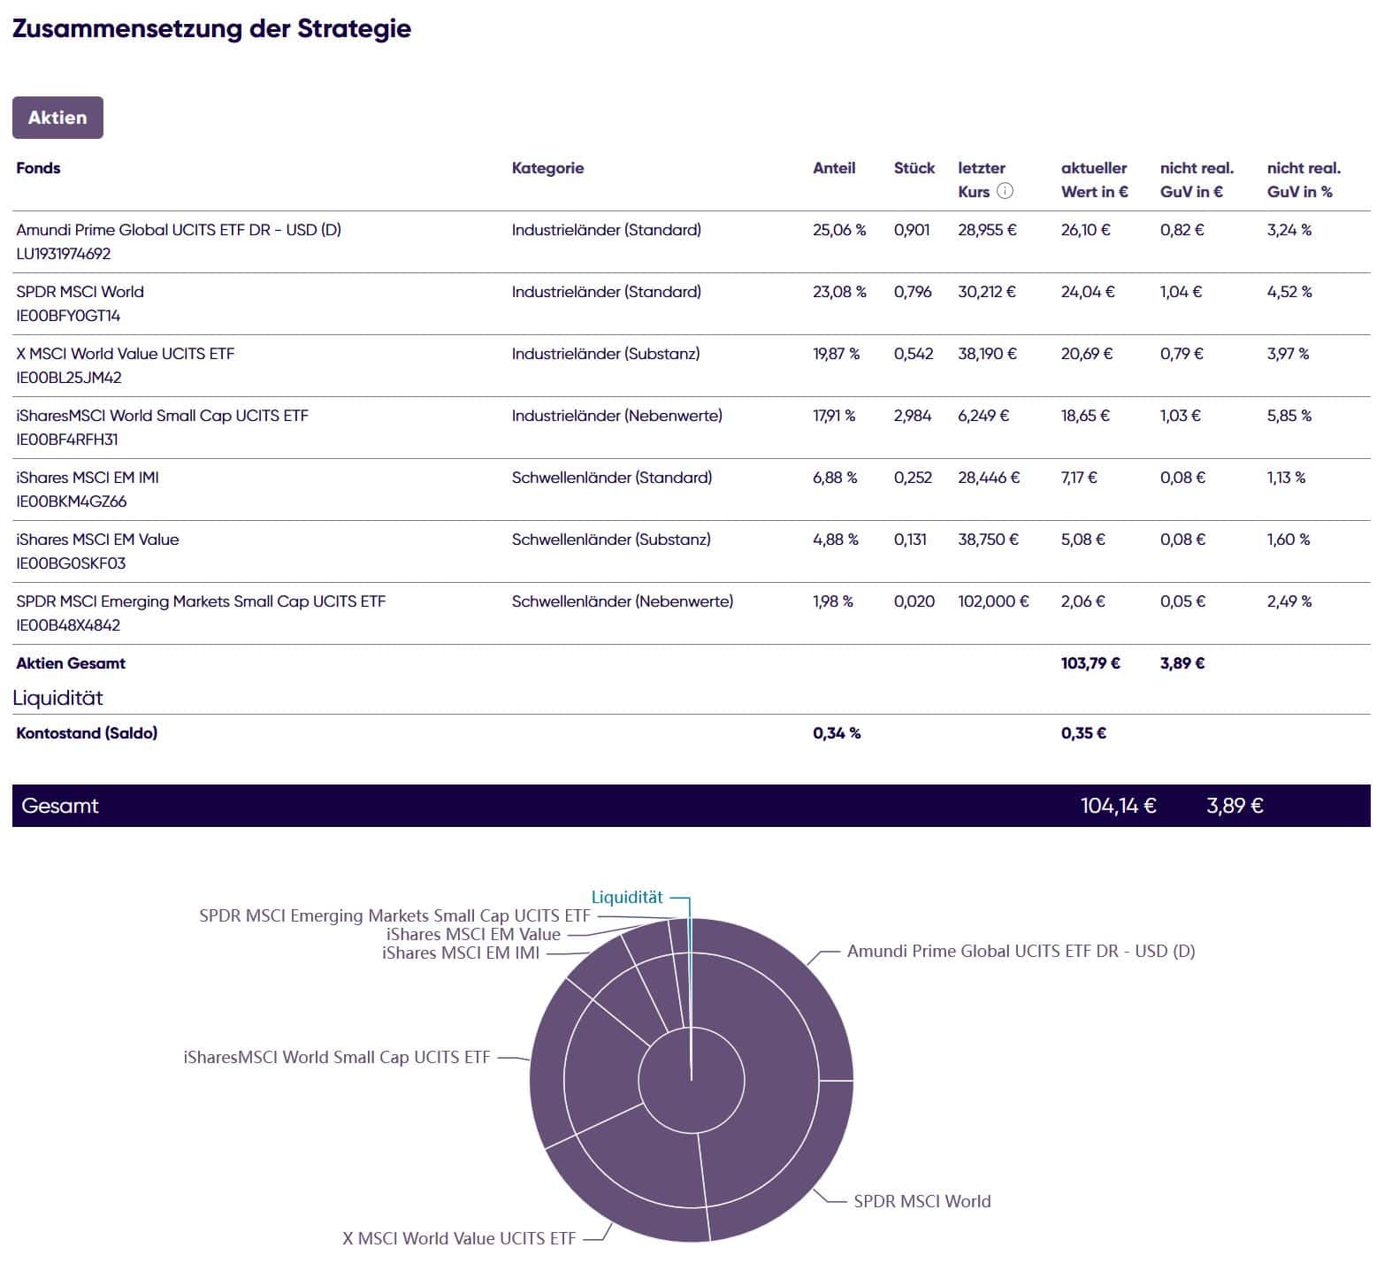Click the 1,98 % share value
The width and height of the screenshot is (1384, 1263).
(x=833, y=601)
